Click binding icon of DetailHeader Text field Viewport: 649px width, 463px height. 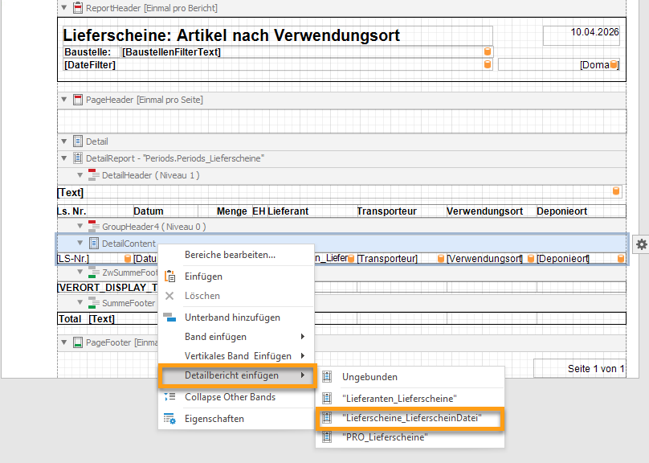point(616,191)
